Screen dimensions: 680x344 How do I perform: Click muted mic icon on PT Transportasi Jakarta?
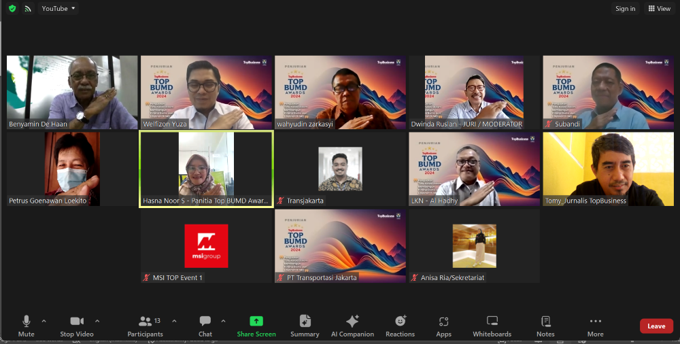point(281,277)
